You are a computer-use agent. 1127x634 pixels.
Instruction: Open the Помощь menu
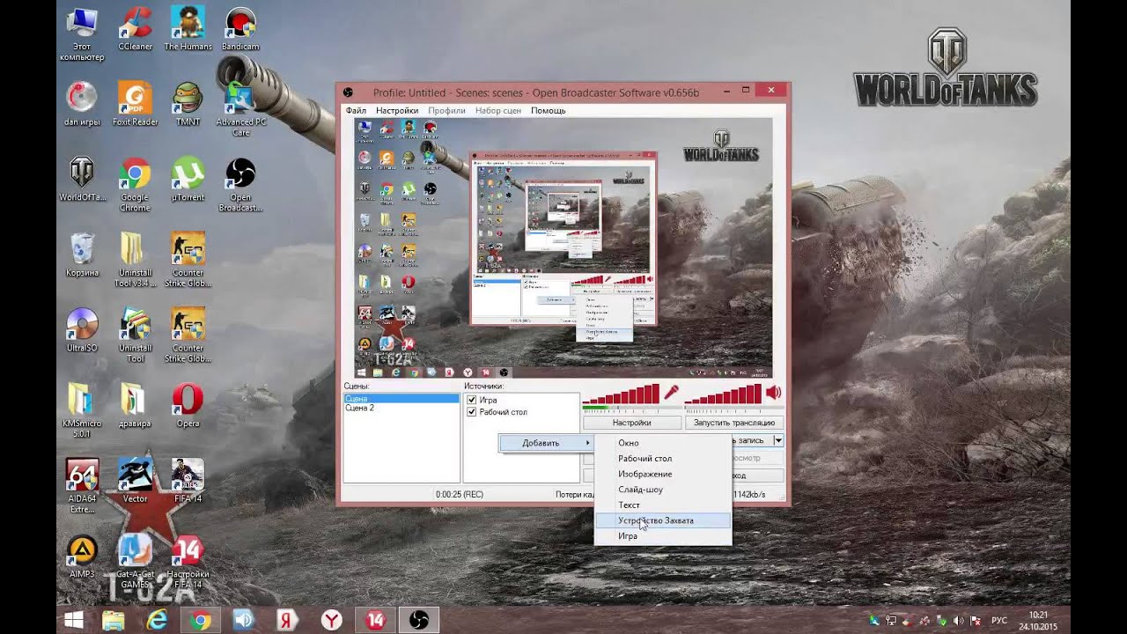coord(548,111)
